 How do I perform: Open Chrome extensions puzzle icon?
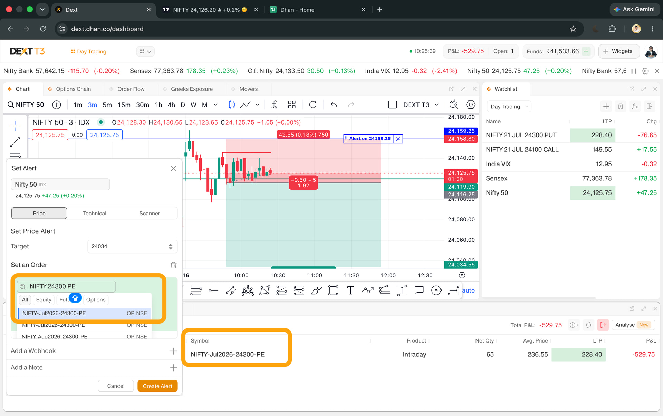pyautogui.click(x=612, y=29)
